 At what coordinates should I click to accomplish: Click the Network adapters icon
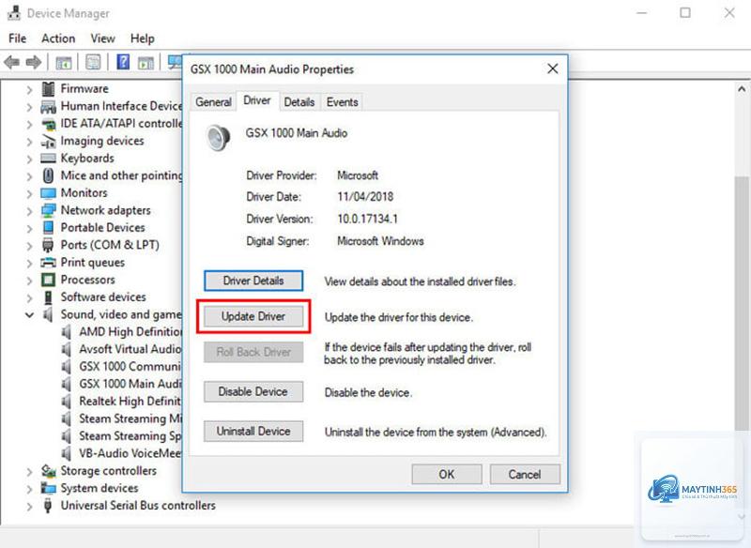pos(48,210)
